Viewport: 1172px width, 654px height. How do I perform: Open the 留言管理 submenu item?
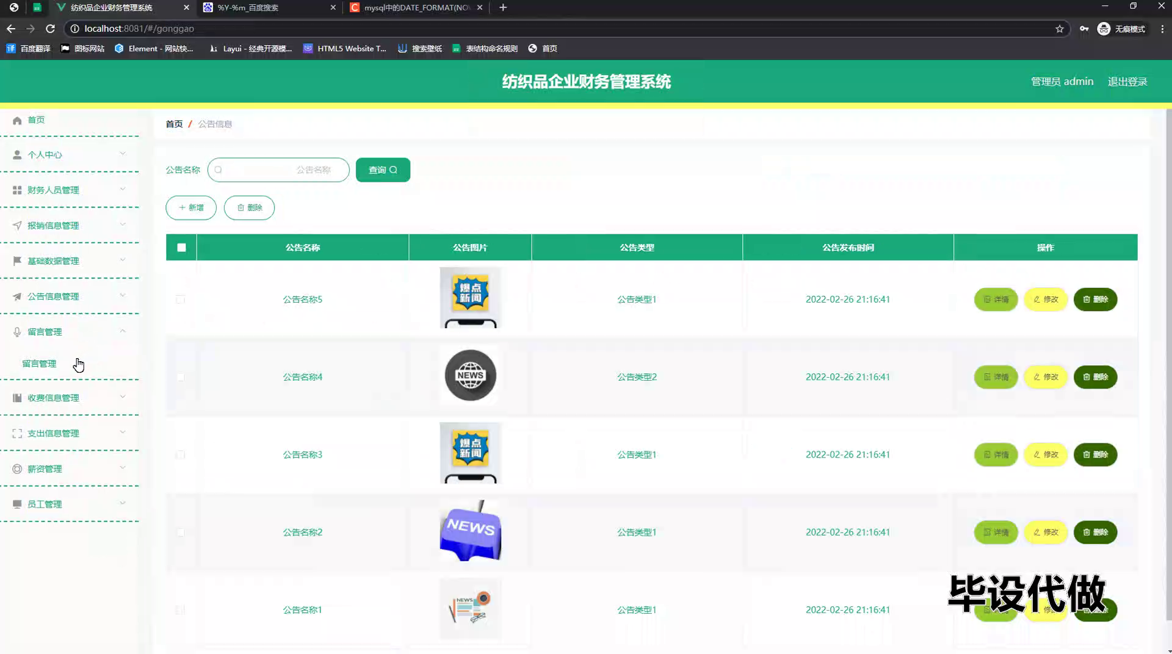tap(39, 364)
